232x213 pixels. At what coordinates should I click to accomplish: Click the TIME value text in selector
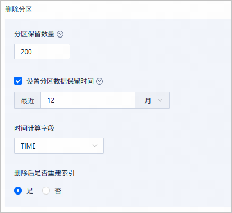(28, 146)
